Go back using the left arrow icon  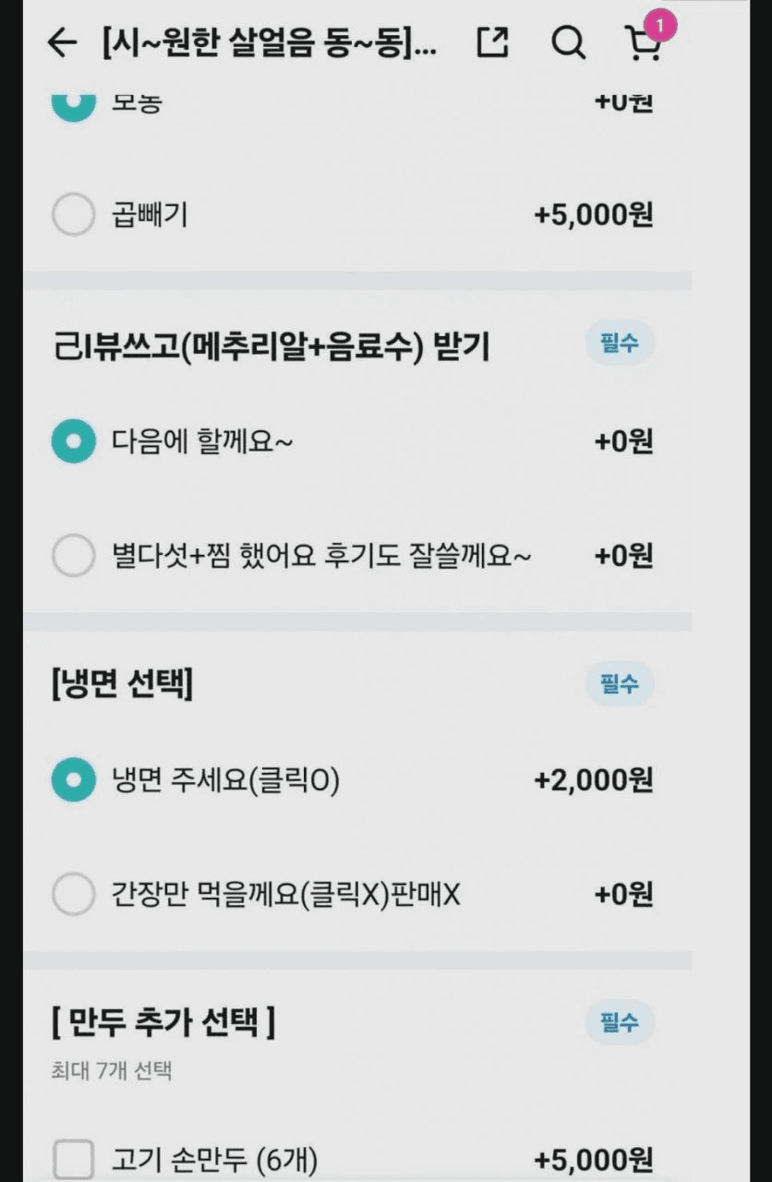pos(62,42)
